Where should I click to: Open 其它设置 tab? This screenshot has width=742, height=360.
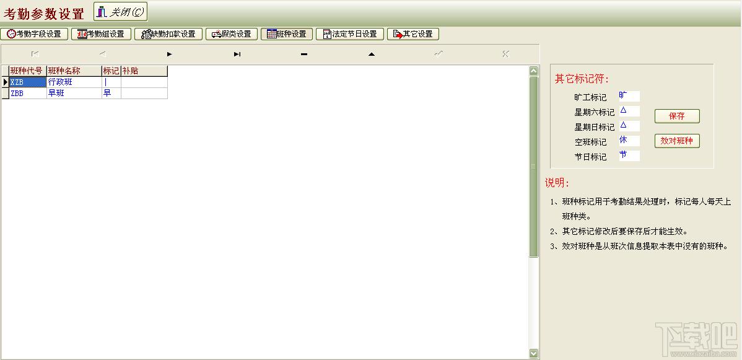[413, 34]
